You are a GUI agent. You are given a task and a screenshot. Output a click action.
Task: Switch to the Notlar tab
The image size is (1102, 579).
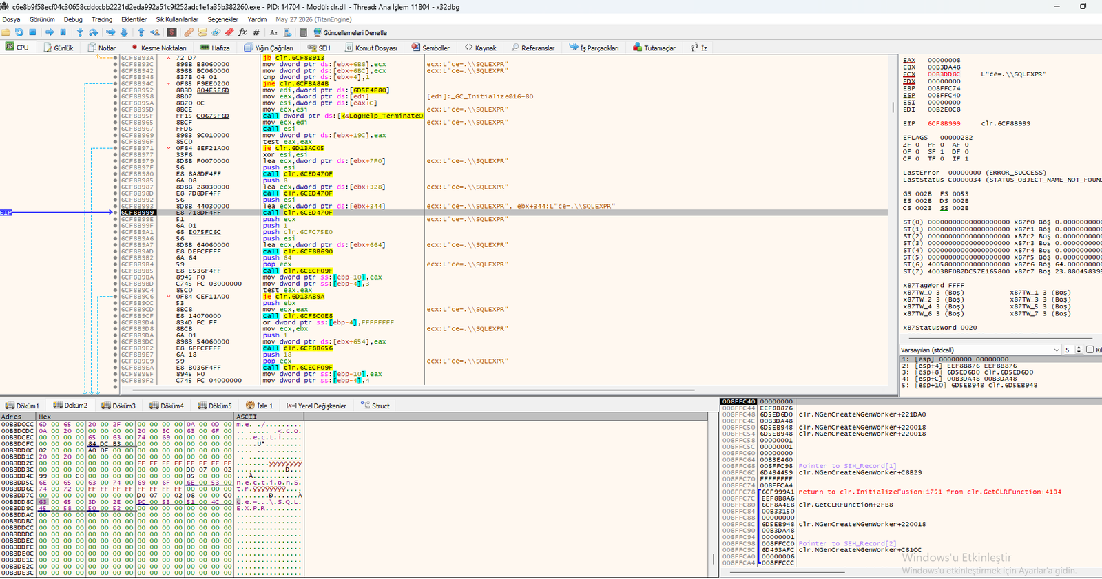click(x=102, y=48)
